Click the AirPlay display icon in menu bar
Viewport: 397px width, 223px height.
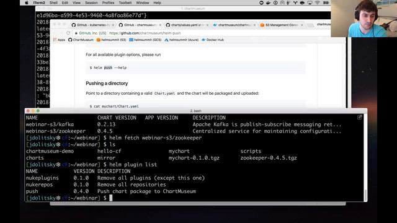tap(310, 2)
